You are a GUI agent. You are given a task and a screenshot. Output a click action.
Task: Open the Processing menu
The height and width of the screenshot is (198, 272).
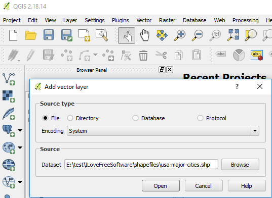pos(246,20)
